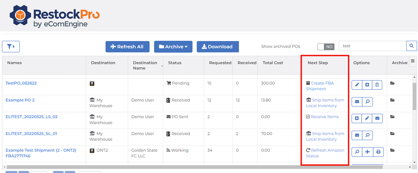The width and height of the screenshot is (418, 173).
Task: Click the trash delete icon for TestPO_052622
Action: click(x=377, y=85)
